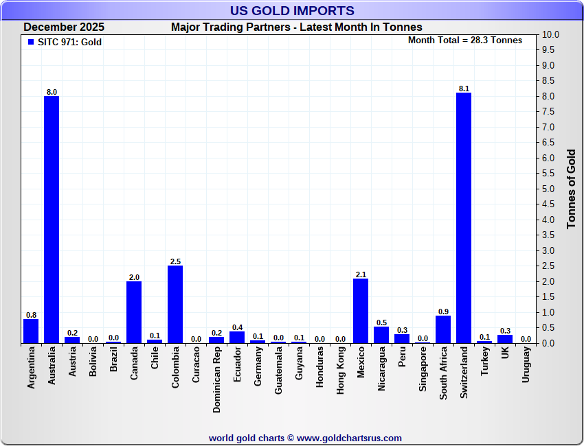This screenshot has height=446, width=584.
Task: Click the Mexico bar
Action: (361, 310)
